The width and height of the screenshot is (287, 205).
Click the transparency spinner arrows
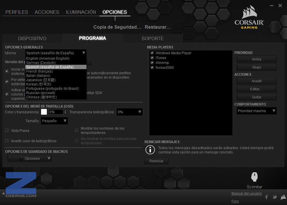coord(65,112)
